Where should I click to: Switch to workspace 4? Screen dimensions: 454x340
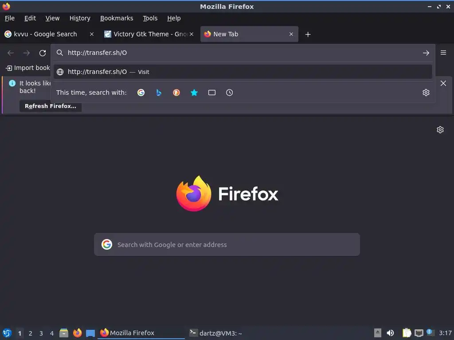click(x=52, y=333)
